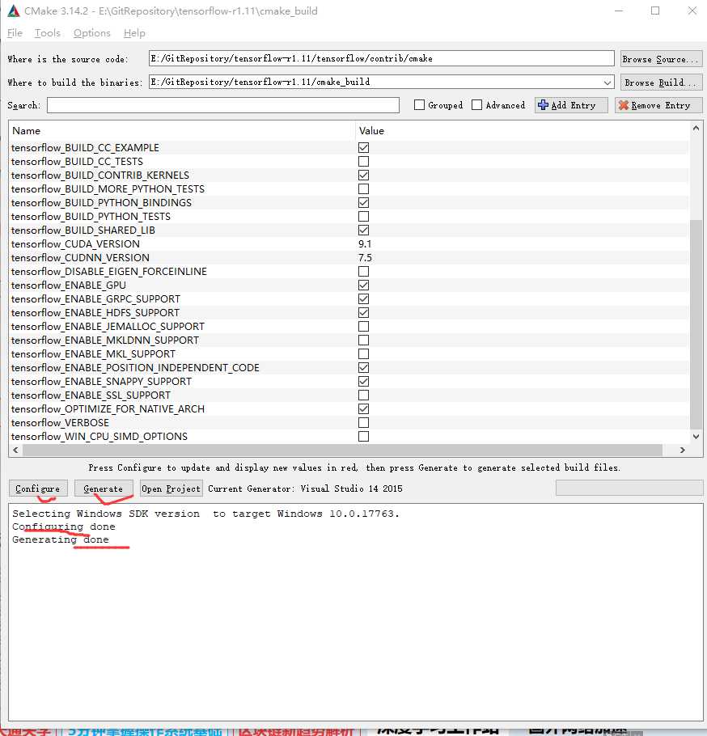Viewport: 707px width, 736px height.
Task: Click into the Search field
Action: pos(223,105)
